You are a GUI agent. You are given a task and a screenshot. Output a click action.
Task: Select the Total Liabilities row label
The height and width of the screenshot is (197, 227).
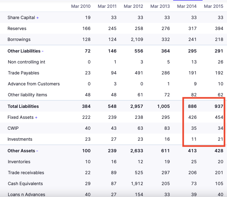point(23,106)
